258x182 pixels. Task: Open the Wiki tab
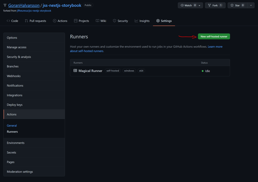(x=101, y=21)
